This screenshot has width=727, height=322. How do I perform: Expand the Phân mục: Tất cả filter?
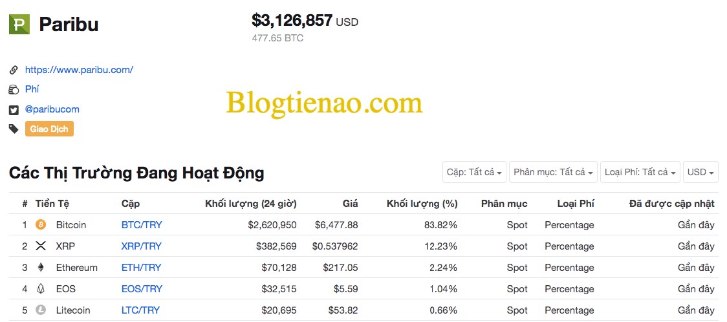click(x=552, y=172)
